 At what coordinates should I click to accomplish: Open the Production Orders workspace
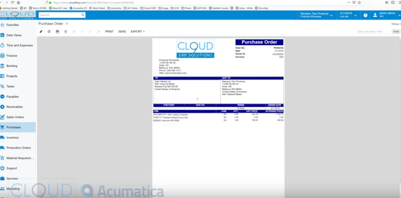click(18, 148)
